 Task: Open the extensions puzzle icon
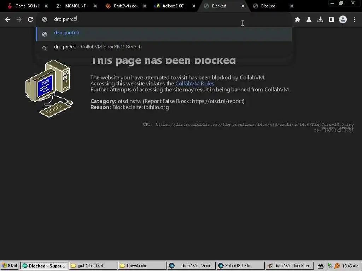pos(298,20)
